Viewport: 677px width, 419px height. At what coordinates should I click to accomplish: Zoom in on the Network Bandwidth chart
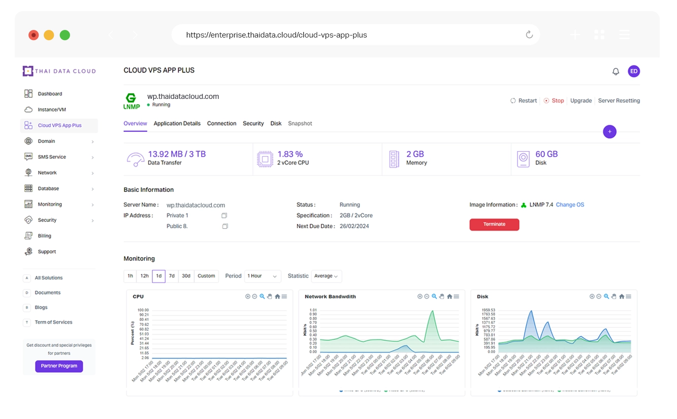[420, 297]
